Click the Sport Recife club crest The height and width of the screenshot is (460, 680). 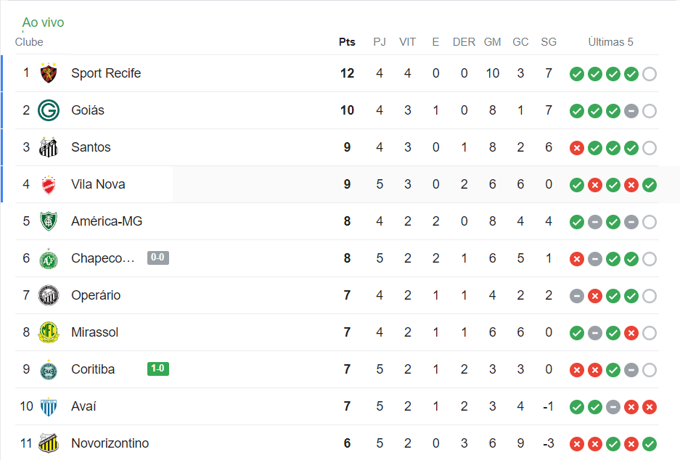pos(49,73)
